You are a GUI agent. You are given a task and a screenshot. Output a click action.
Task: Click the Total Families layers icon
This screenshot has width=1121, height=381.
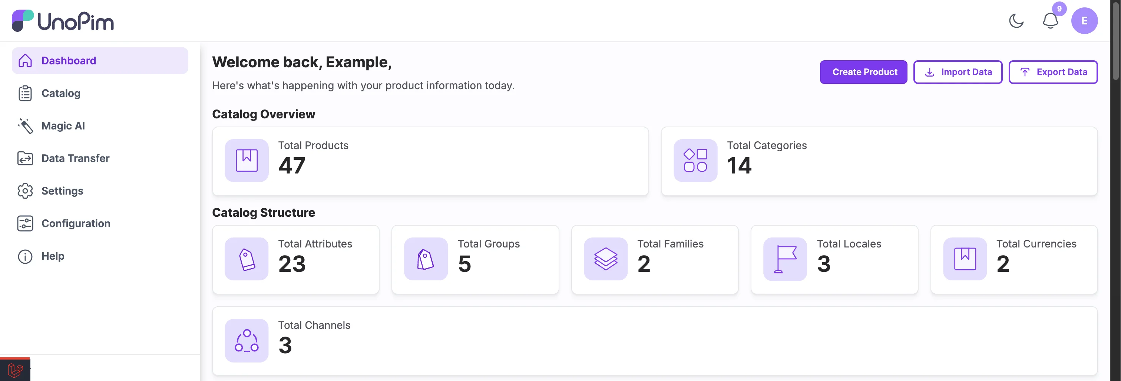(606, 259)
